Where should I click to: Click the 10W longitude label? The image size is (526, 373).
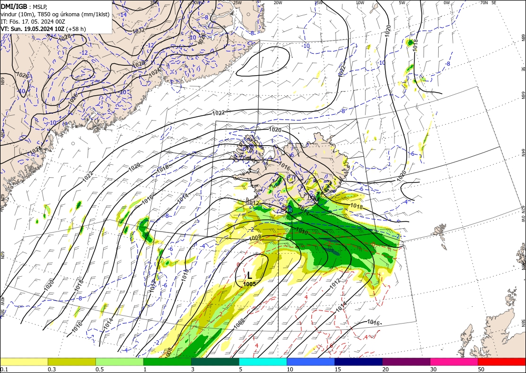360,2
